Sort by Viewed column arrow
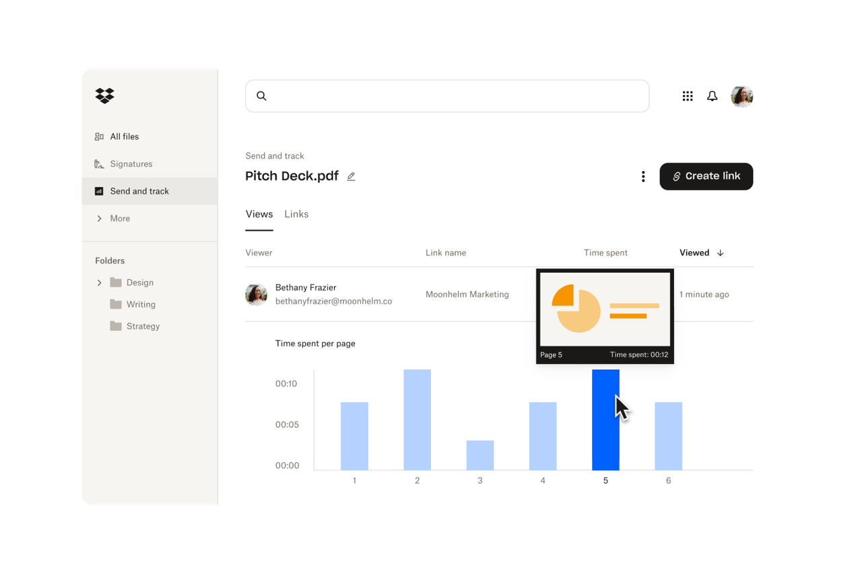Viewport: 862px width, 574px height. point(721,253)
